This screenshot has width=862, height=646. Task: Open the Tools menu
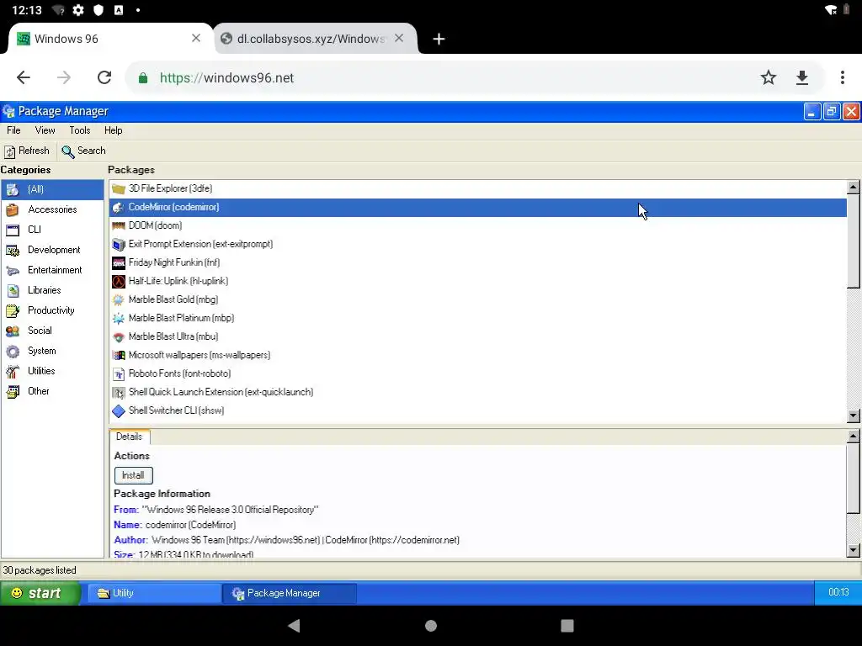(x=80, y=130)
